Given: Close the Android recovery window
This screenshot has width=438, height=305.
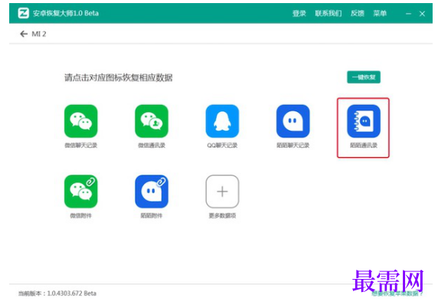Looking at the screenshot, I should click(422, 14).
